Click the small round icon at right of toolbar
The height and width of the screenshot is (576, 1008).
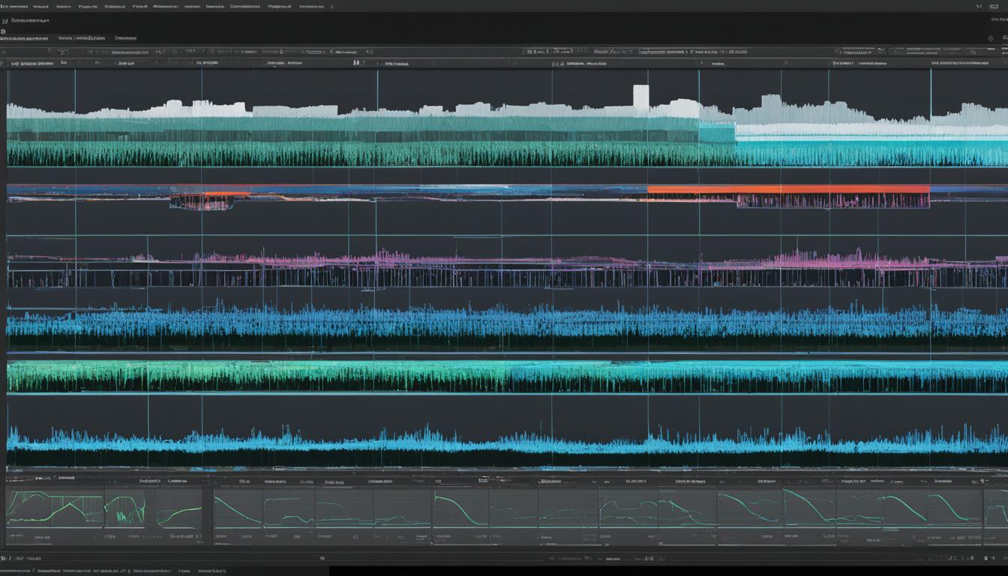(991, 38)
